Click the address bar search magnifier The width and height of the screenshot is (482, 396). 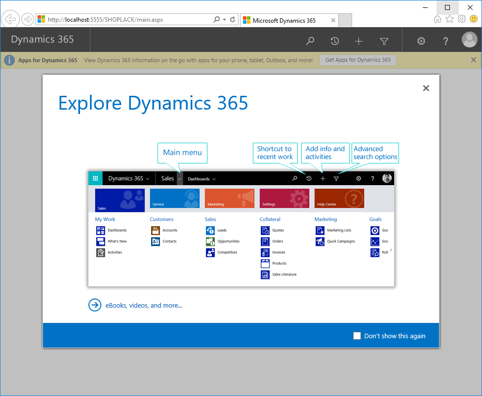(x=217, y=19)
